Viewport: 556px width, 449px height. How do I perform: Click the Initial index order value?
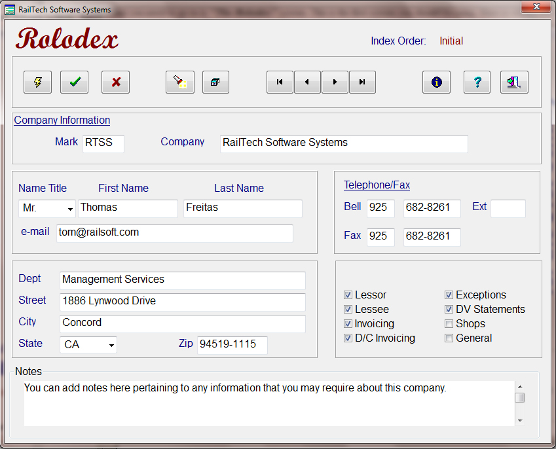[451, 41]
